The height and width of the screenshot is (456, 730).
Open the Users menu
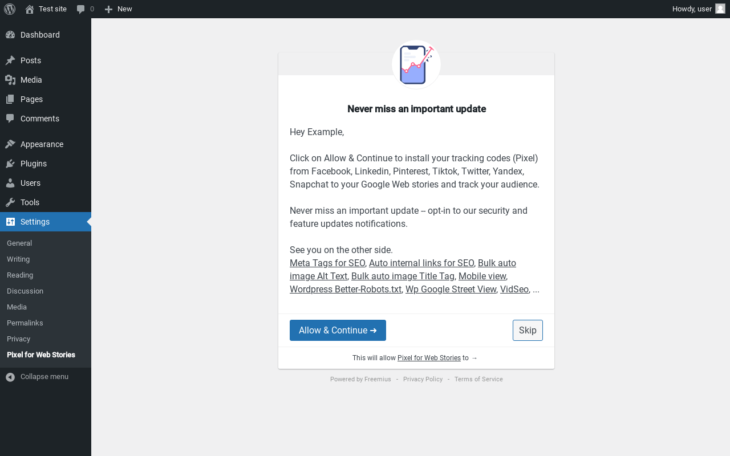[46, 183]
